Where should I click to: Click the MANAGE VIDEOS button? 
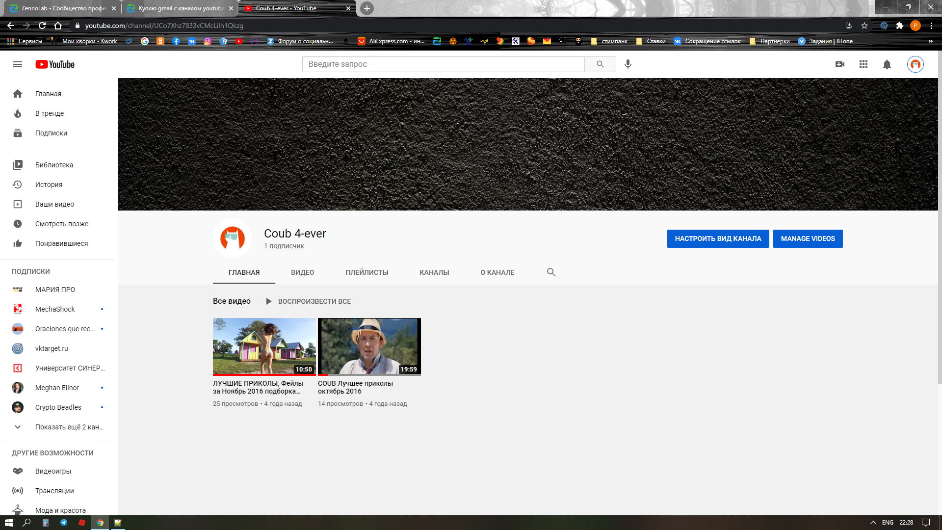tap(808, 238)
